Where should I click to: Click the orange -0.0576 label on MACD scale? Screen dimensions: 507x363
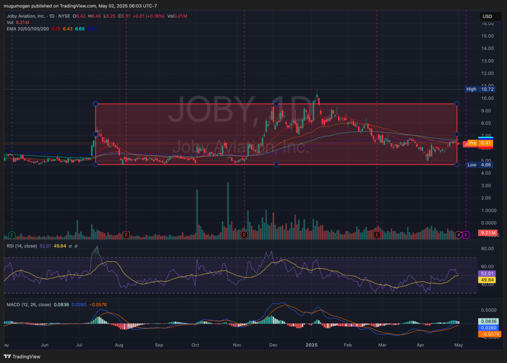click(490, 334)
